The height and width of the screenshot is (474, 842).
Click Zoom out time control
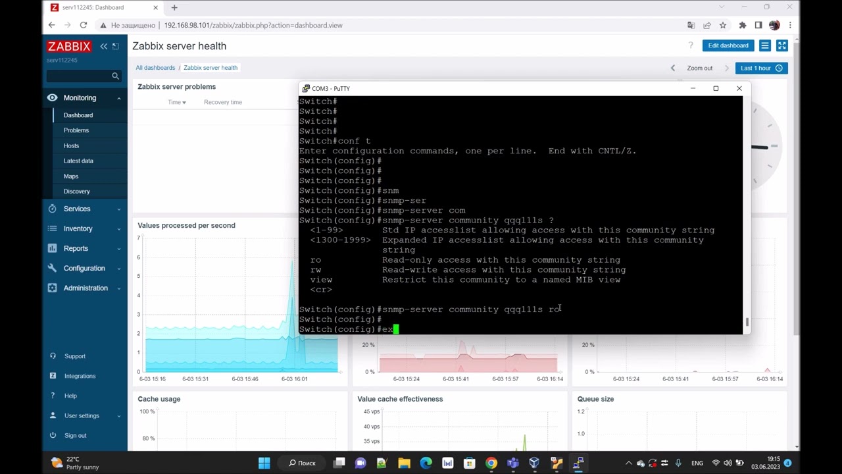click(x=699, y=68)
